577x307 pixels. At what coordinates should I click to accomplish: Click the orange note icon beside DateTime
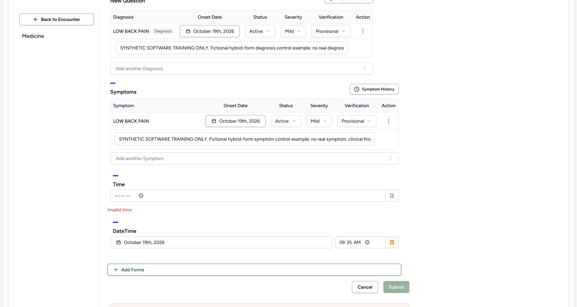pyautogui.click(x=392, y=242)
